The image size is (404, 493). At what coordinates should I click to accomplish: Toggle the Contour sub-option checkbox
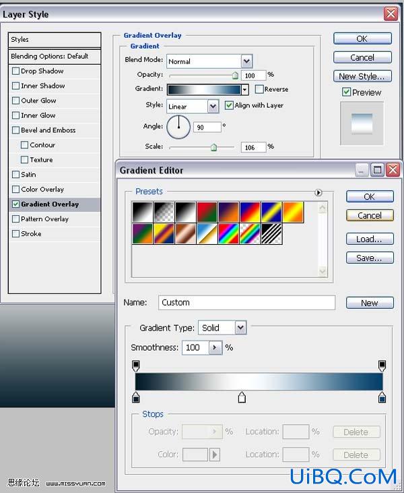point(24,145)
